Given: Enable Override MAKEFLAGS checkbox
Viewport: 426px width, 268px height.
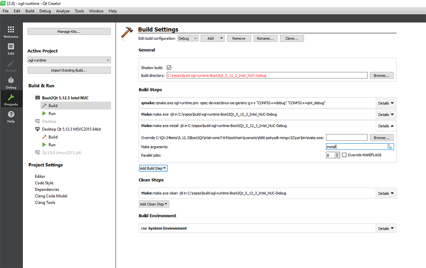Looking at the screenshot, I should 344,155.
